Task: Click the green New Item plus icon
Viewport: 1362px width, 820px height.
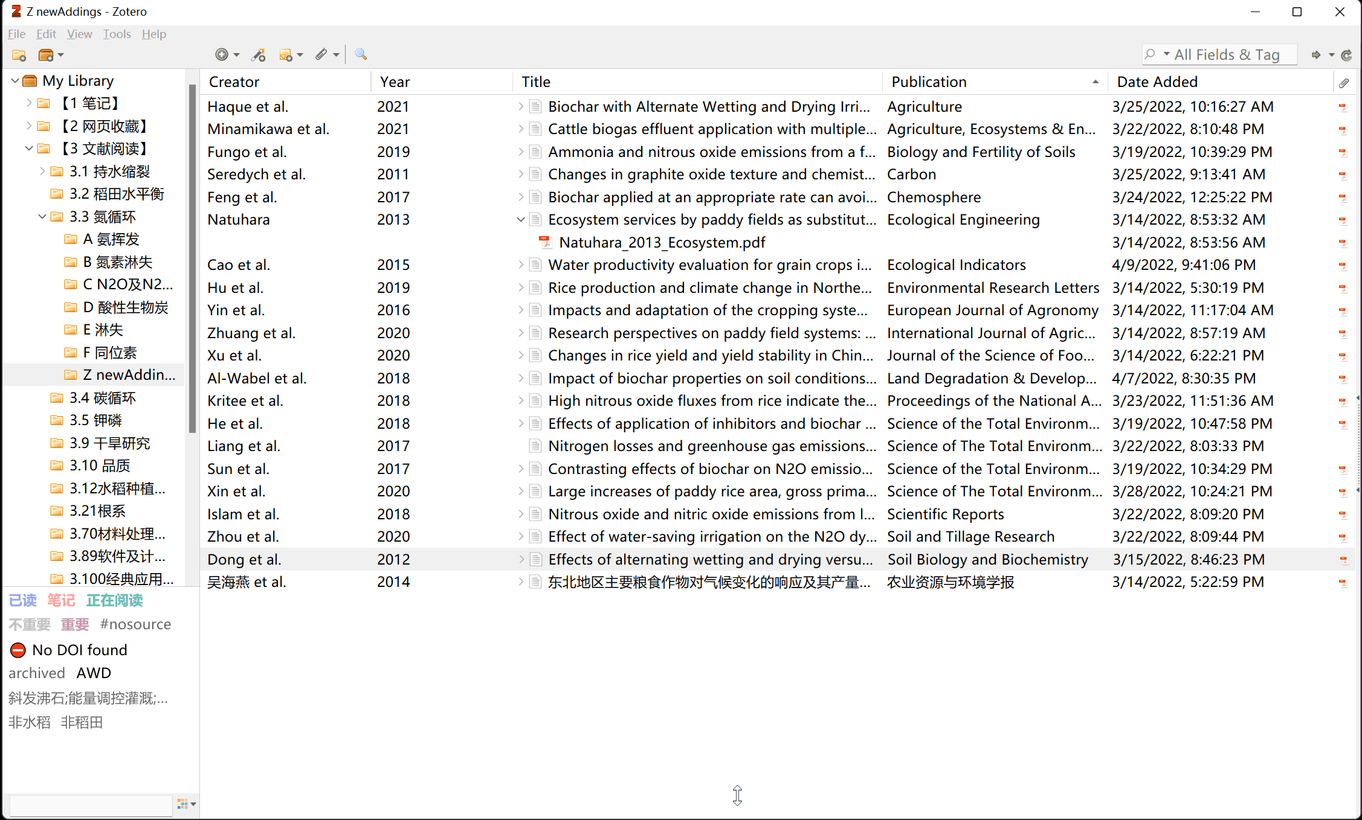Action: 222,55
